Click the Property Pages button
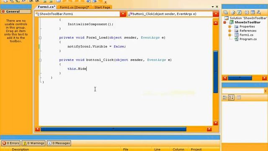Viewport: 268px width, 151px height. [239, 98]
